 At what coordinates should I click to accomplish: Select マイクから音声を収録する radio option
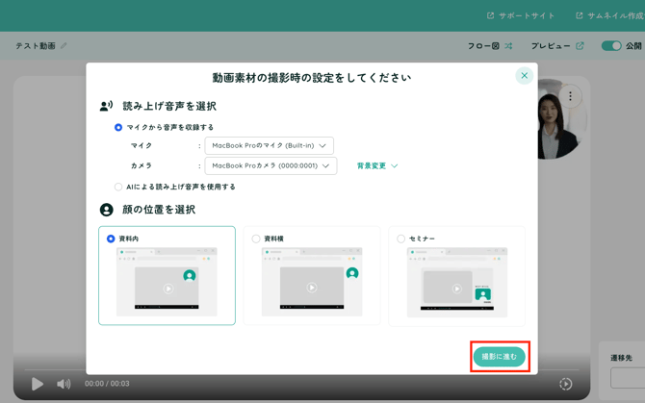pyautogui.click(x=118, y=127)
